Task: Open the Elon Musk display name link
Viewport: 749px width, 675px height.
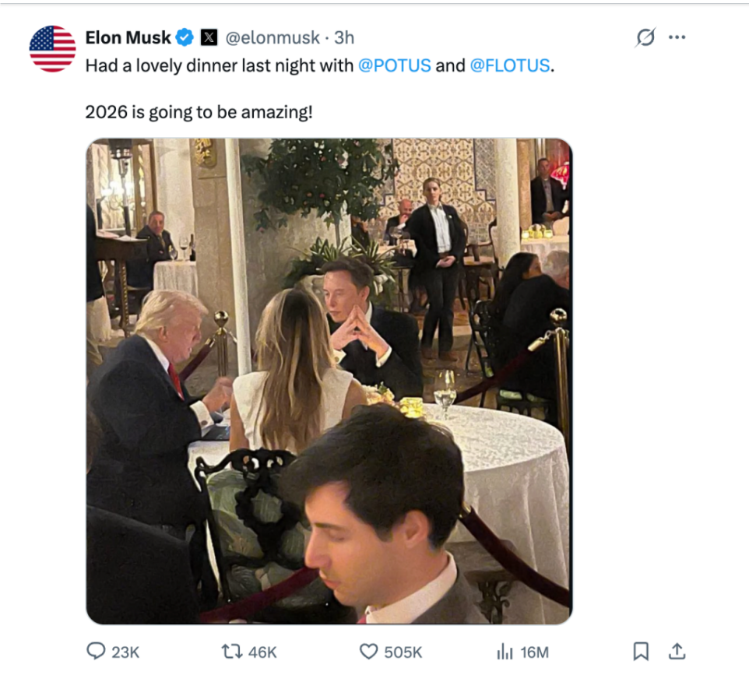Action: click(128, 37)
